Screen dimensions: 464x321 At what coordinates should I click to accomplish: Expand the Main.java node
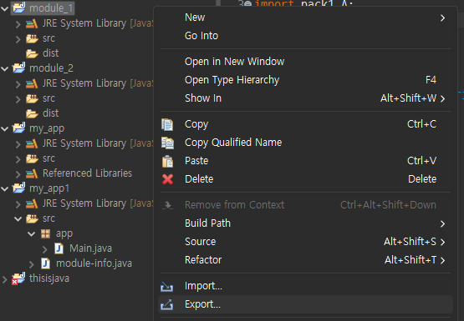44,249
